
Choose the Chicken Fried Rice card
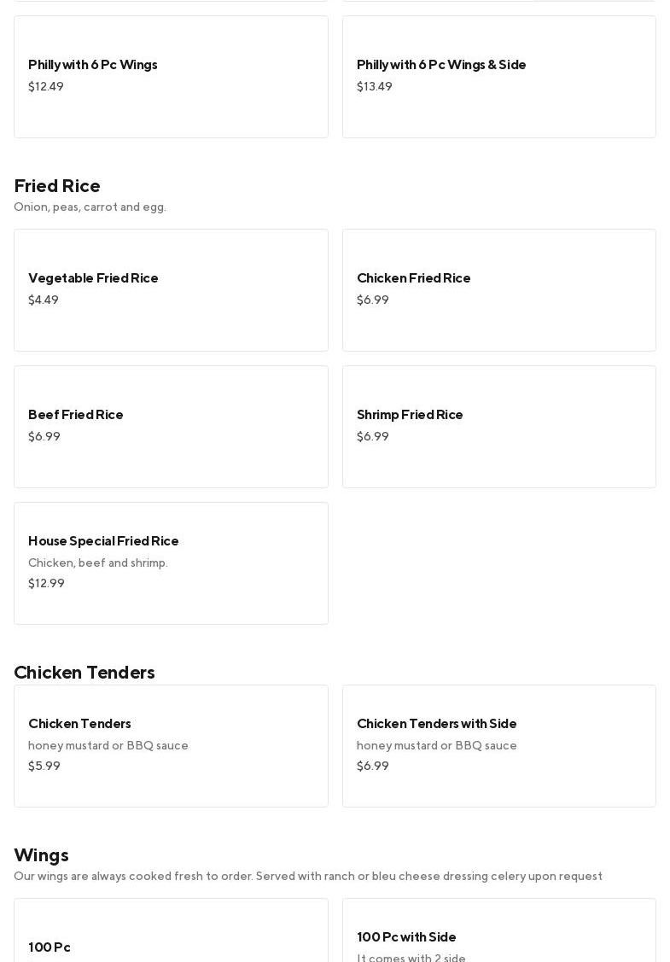[498, 289]
